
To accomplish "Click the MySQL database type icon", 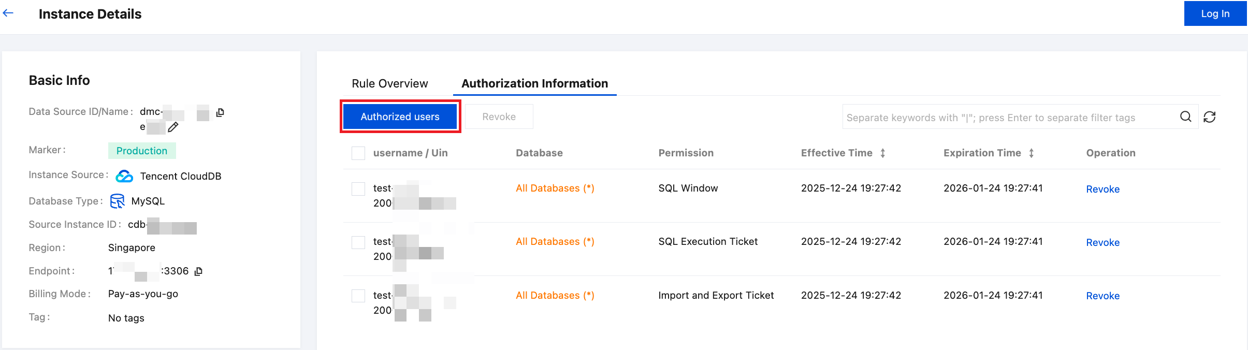I will 118,201.
